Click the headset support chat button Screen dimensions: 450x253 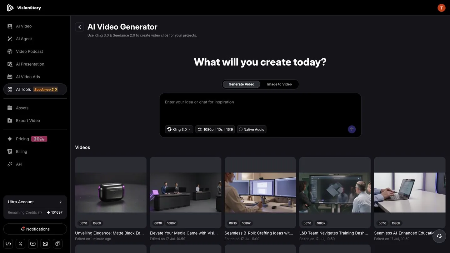pos(439,236)
